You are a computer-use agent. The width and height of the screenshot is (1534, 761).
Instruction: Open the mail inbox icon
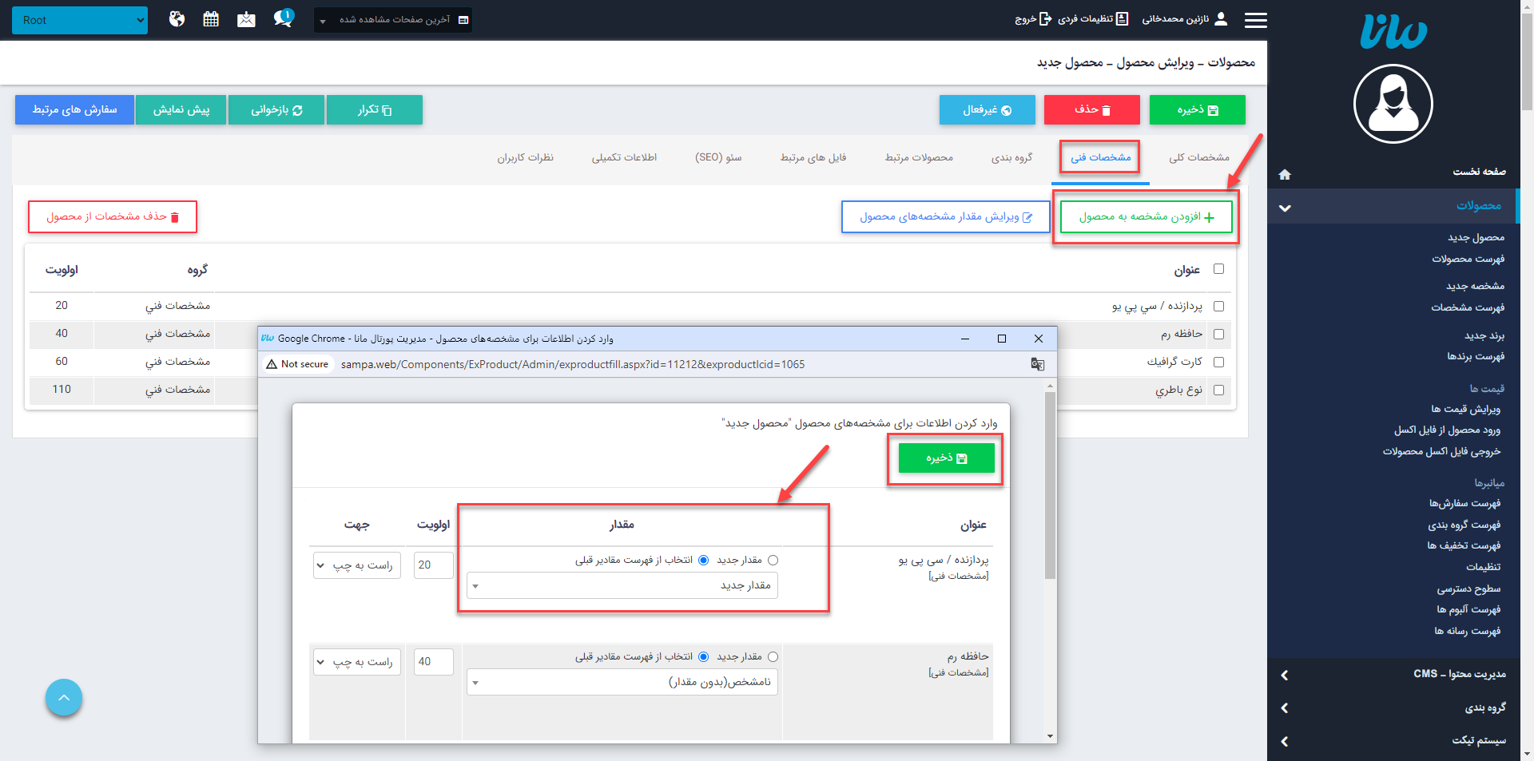[246, 19]
